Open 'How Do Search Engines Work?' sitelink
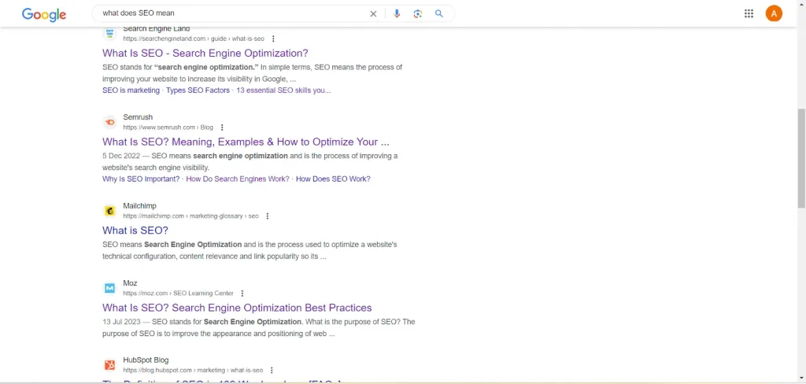 click(x=238, y=179)
